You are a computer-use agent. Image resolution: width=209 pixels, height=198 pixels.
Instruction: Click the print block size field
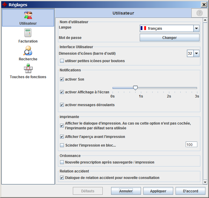(191, 145)
